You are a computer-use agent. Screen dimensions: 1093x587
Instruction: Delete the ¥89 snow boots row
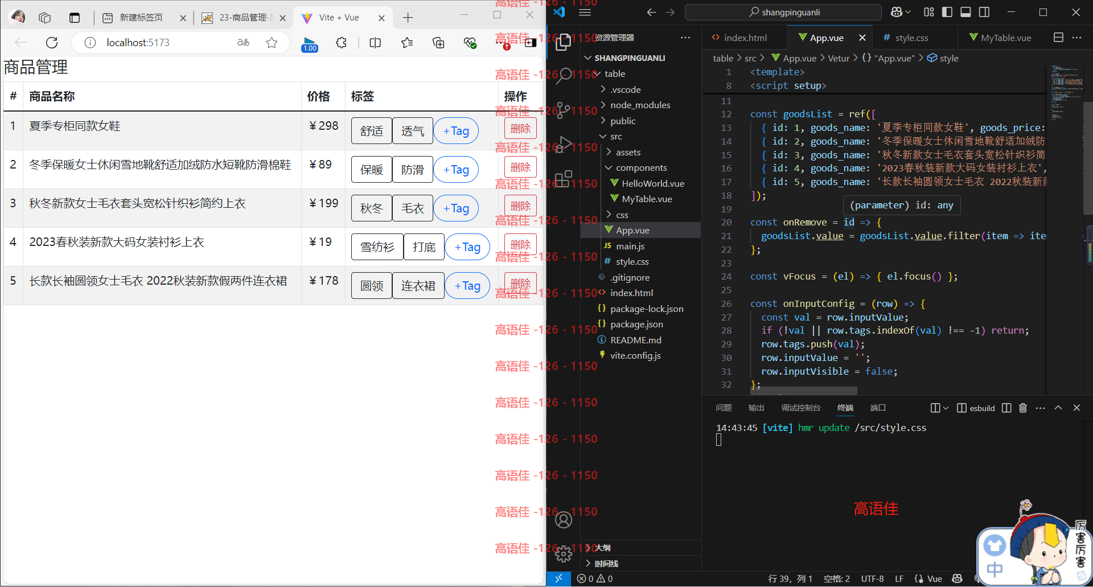(520, 167)
